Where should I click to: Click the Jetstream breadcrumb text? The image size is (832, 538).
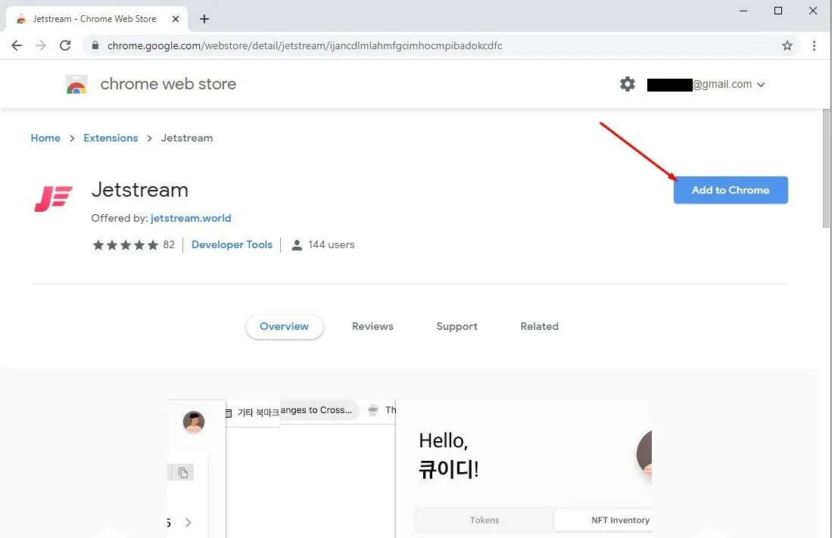tap(187, 138)
